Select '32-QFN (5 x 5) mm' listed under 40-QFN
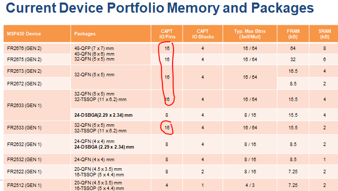 coord(94,59)
